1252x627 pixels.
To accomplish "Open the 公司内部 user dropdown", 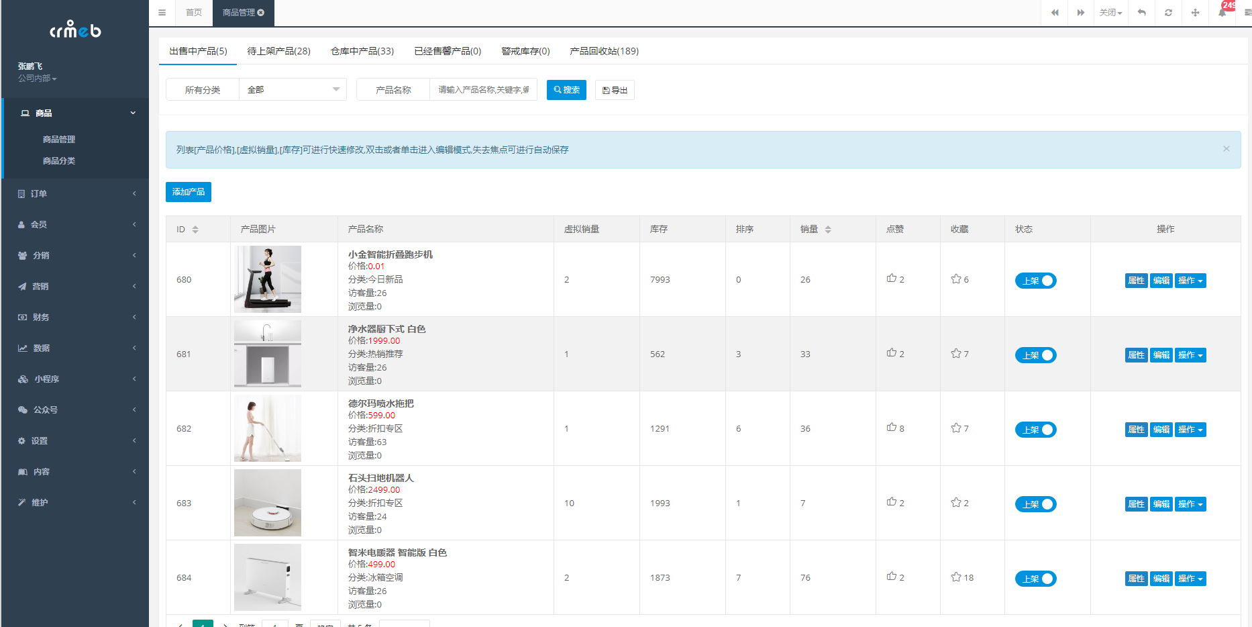I will point(38,79).
